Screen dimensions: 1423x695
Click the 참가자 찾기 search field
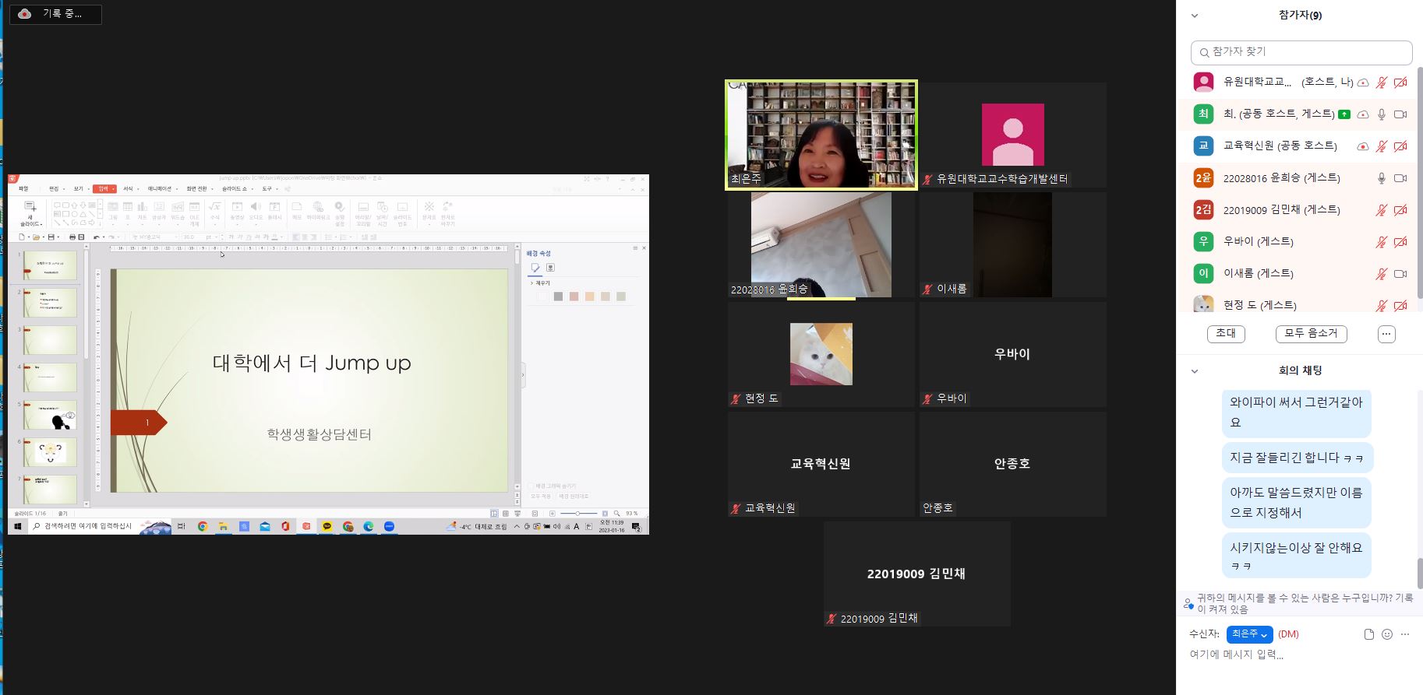tap(1301, 52)
